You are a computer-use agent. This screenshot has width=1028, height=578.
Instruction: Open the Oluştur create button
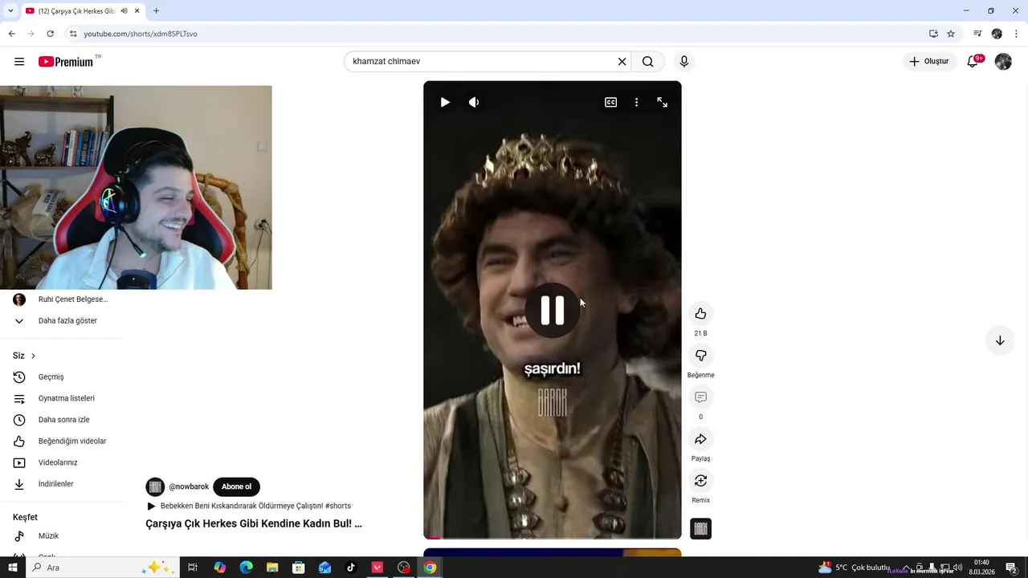click(x=929, y=62)
